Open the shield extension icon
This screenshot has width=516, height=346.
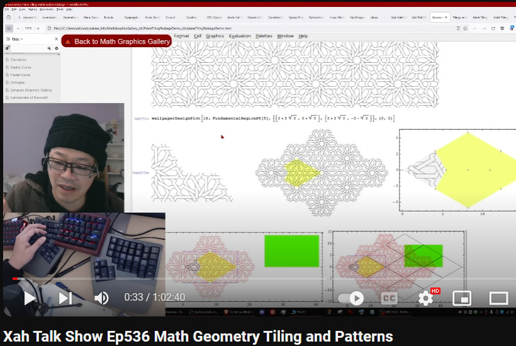[502, 28]
